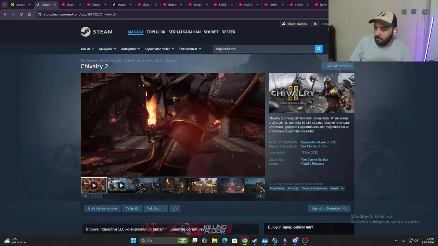This screenshot has width=438, height=246.
Task: Switch to Chrome in the taskbar
Action: [245, 241]
